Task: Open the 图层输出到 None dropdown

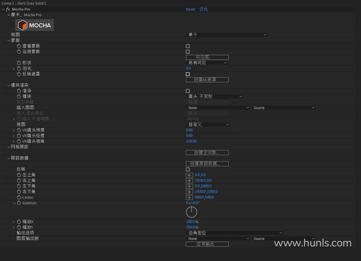Action: point(218,239)
